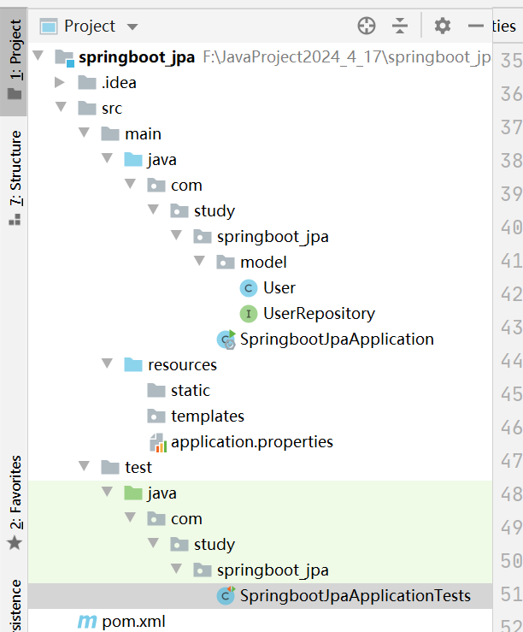
Task: Open the Persistence tool window tab
Action: [15, 605]
